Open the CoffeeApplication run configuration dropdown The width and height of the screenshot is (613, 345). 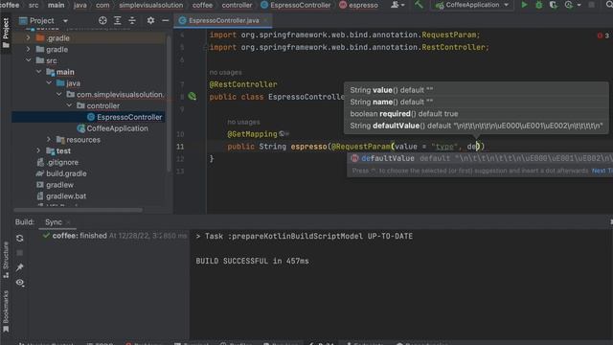pos(472,5)
